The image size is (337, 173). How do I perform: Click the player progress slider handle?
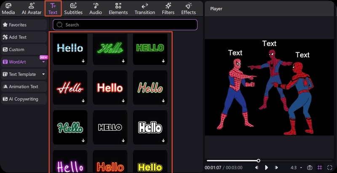click(259, 160)
